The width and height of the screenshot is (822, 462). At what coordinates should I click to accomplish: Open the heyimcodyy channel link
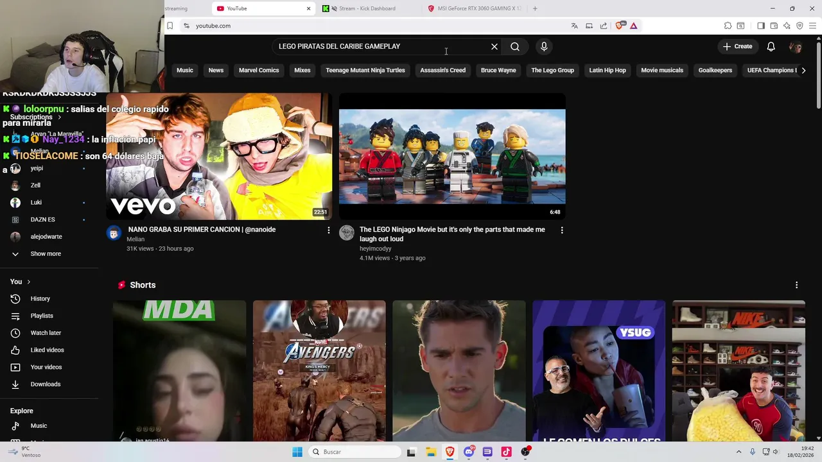[375, 248]
